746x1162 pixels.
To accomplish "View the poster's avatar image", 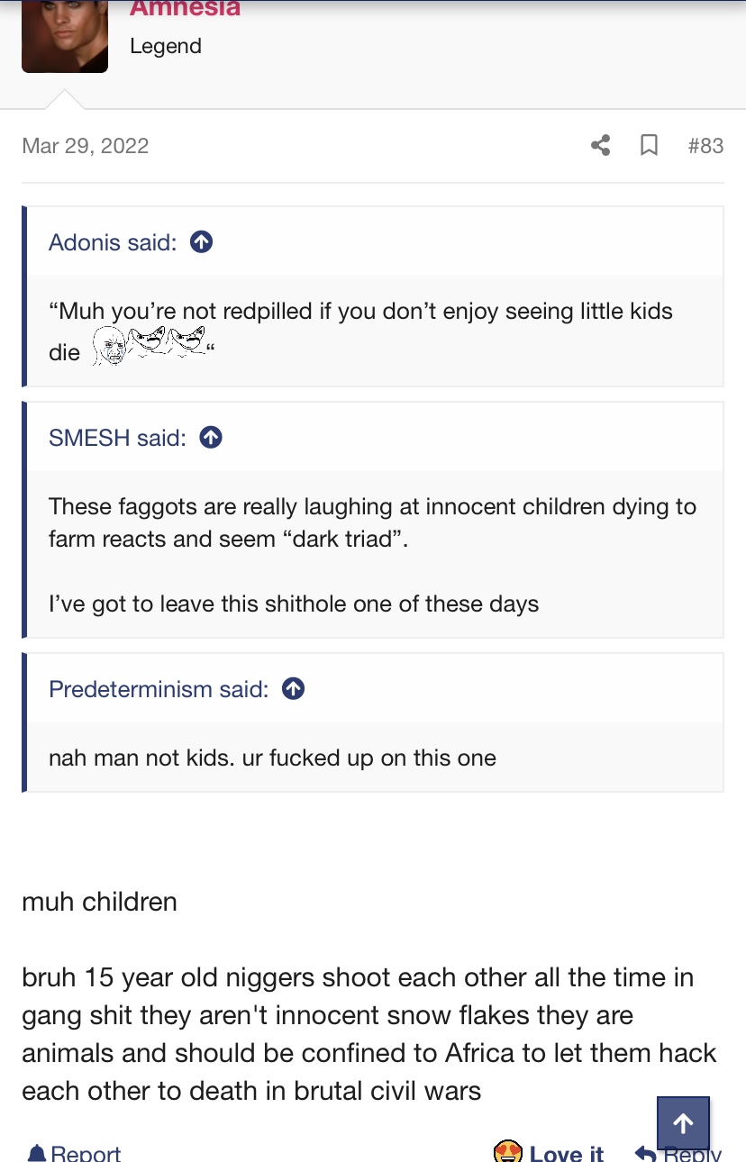I will tap(65, 36).
